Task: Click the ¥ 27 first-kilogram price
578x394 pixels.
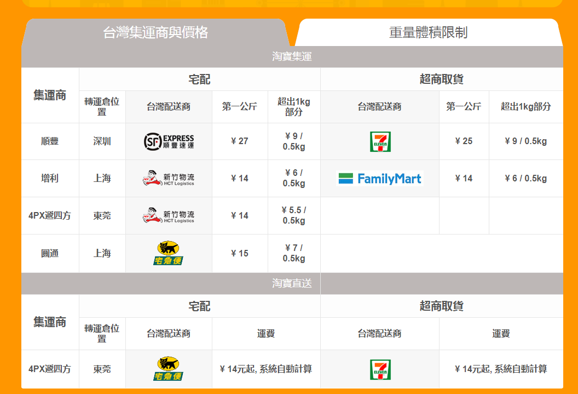Action: point(240,141)
